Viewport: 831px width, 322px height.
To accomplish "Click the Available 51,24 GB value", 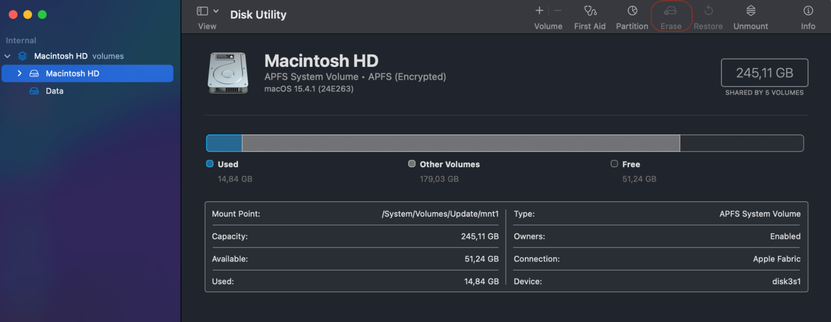I will 482,259.
